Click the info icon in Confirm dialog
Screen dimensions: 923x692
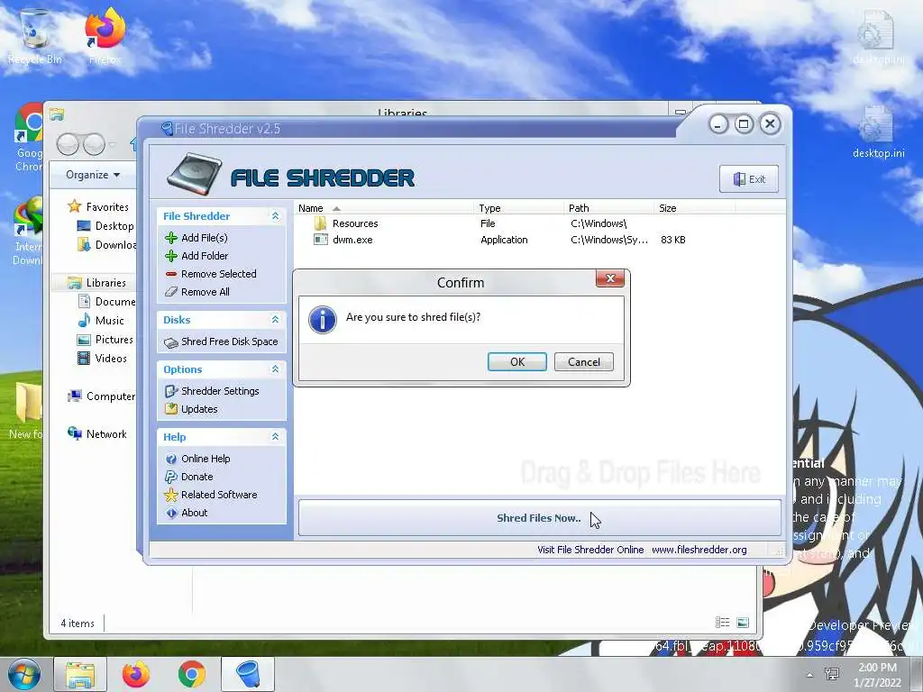323,320
